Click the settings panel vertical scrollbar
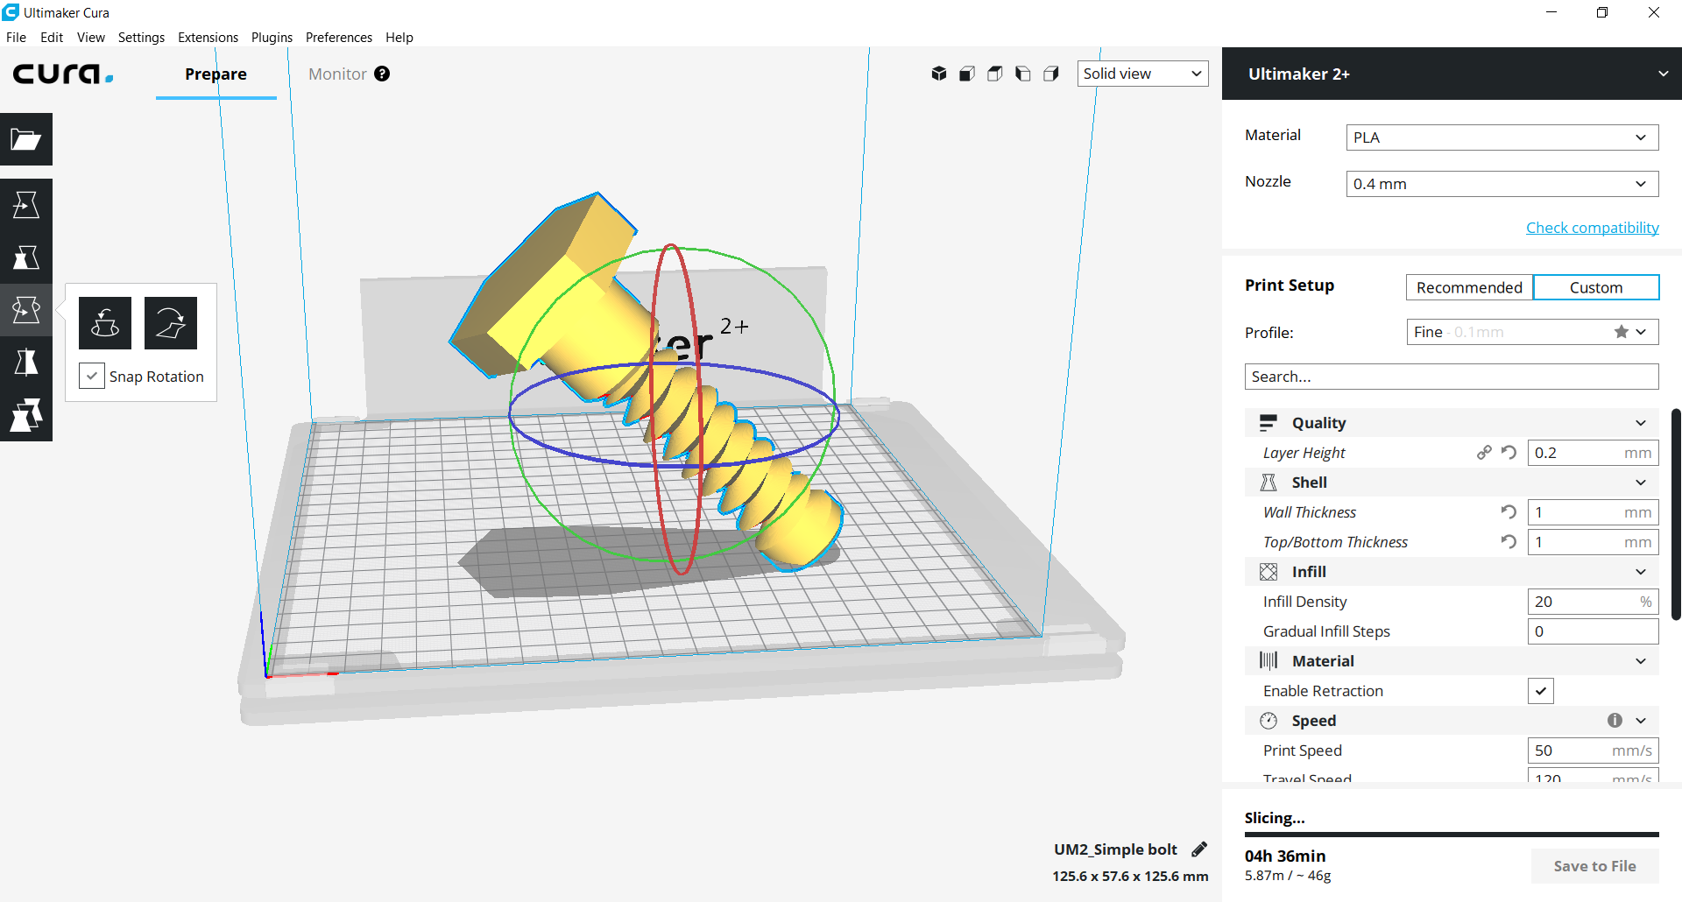The width and height of the screenshot is (1682, 902). coord(1676,514)
